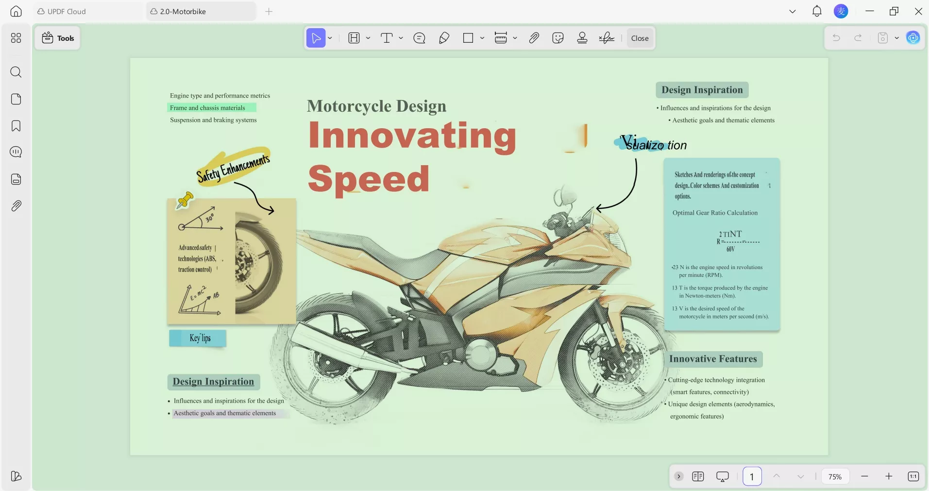This screenshot has width=929, height=491.
Task: Open the Sticker tool
Action: (x=557, y=38)
